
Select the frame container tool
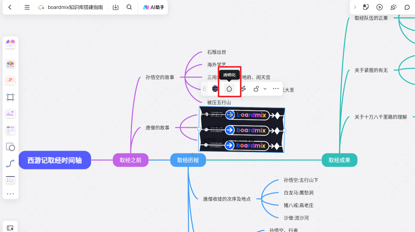[10, 97]
